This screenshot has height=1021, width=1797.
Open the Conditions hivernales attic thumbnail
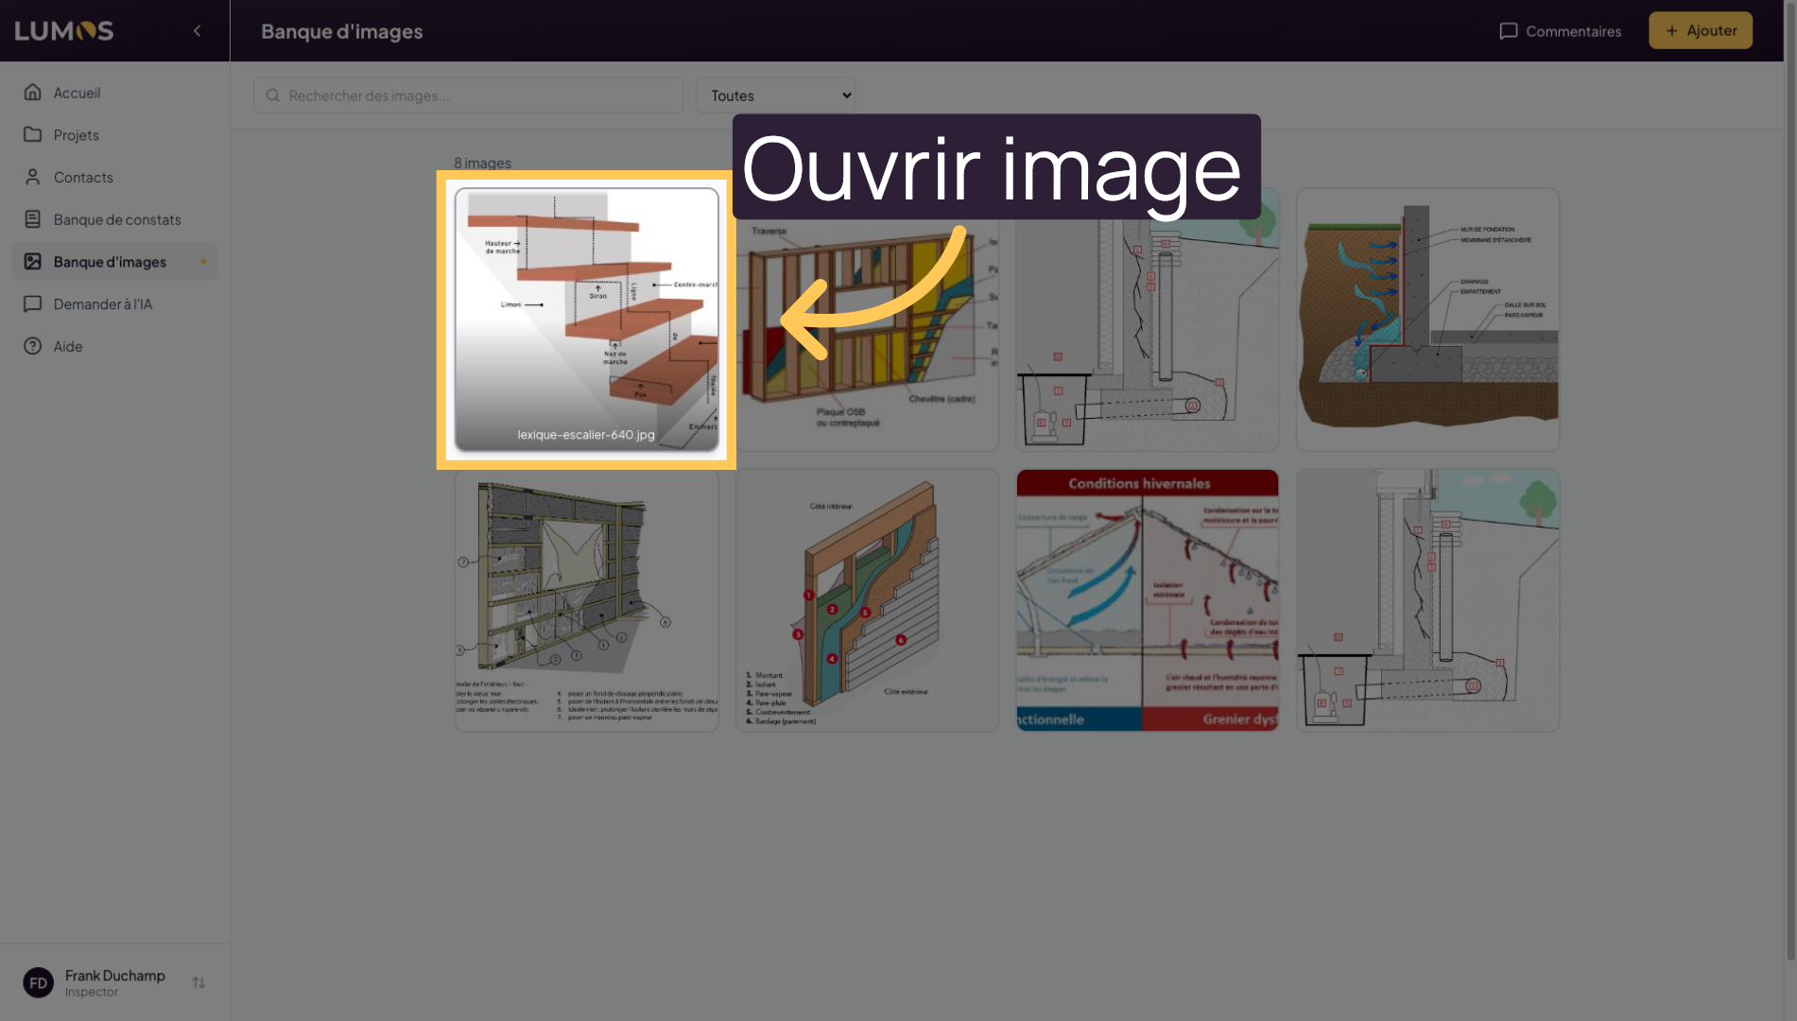(x=1147, y=600)
